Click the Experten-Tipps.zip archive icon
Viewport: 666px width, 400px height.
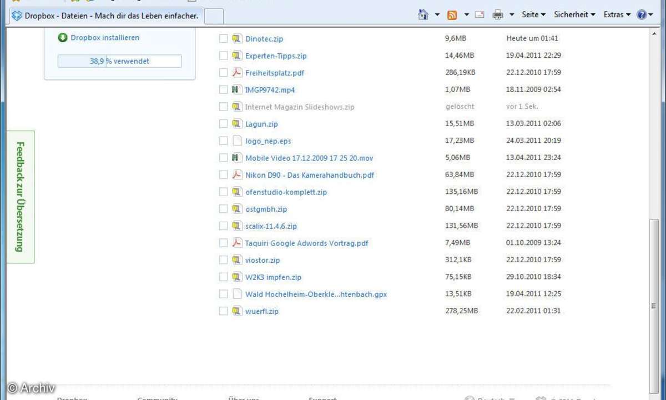point(237,56)
